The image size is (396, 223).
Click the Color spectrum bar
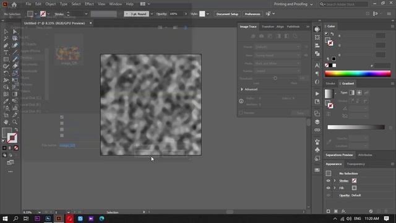358,74
